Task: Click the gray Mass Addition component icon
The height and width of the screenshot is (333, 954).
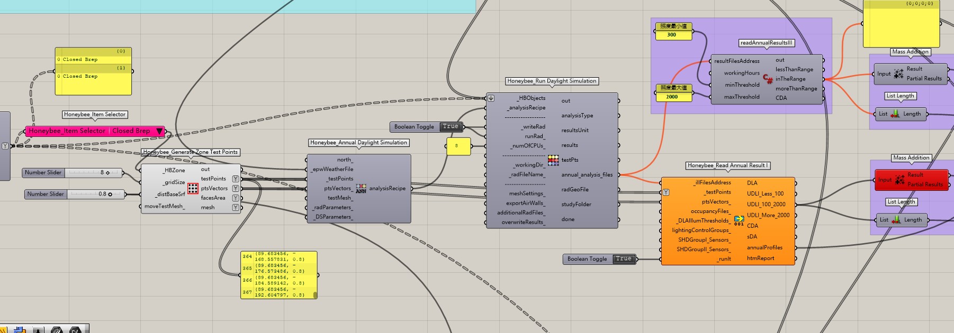Action: click(899, 73)
